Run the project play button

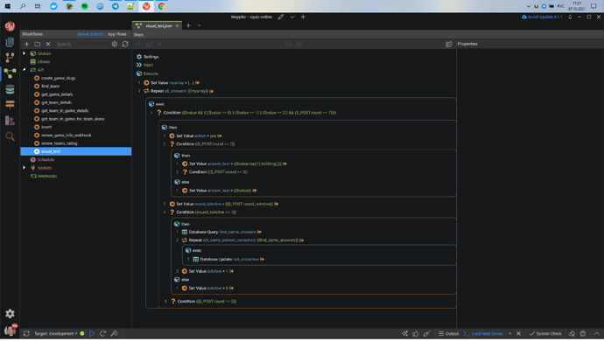tap(92, 334)
